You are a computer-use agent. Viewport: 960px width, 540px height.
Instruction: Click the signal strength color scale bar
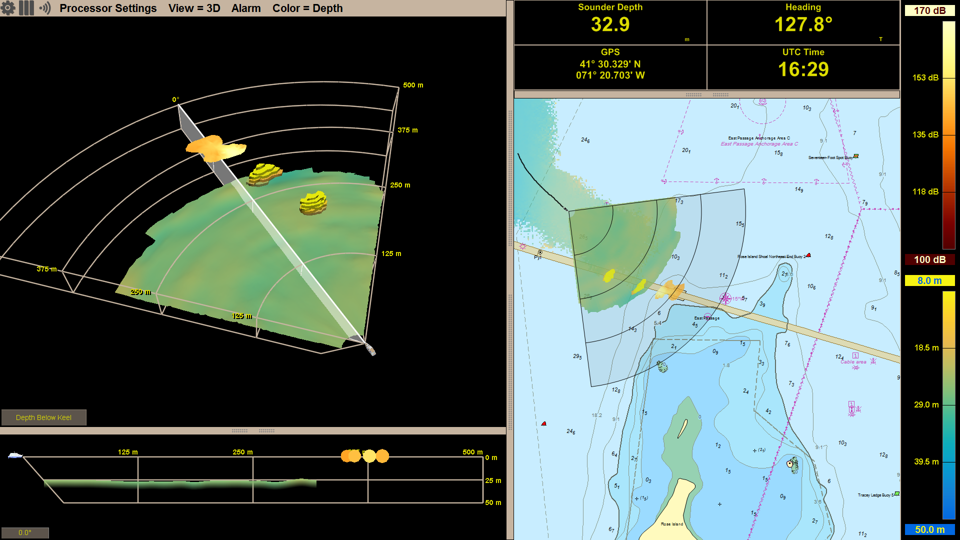(x=948, y=135)
